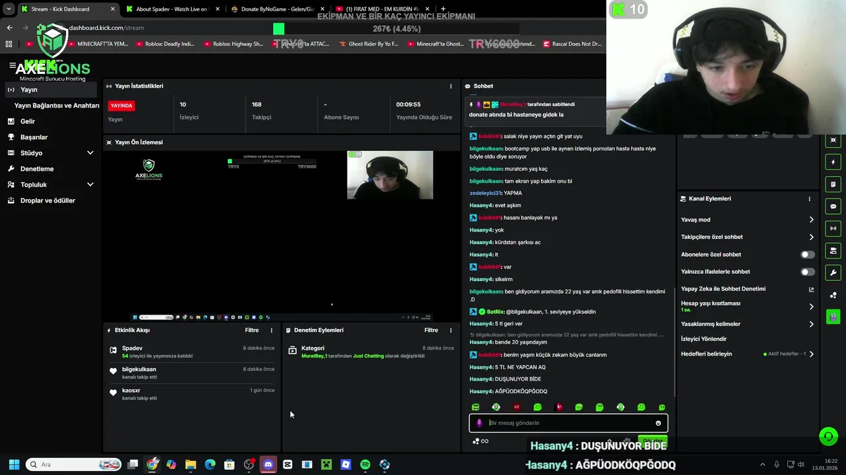
Task: Click the chat bubble icon in right toolbar
Action: (x=833, y=206)
